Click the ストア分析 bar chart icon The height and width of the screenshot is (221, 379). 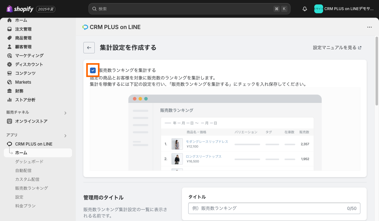pyautogui.click(x=9, y=100)
